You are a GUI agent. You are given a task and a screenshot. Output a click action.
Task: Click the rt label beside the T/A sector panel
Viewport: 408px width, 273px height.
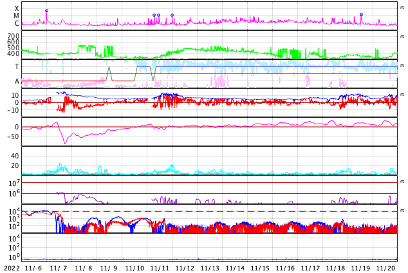click(402, 65)
